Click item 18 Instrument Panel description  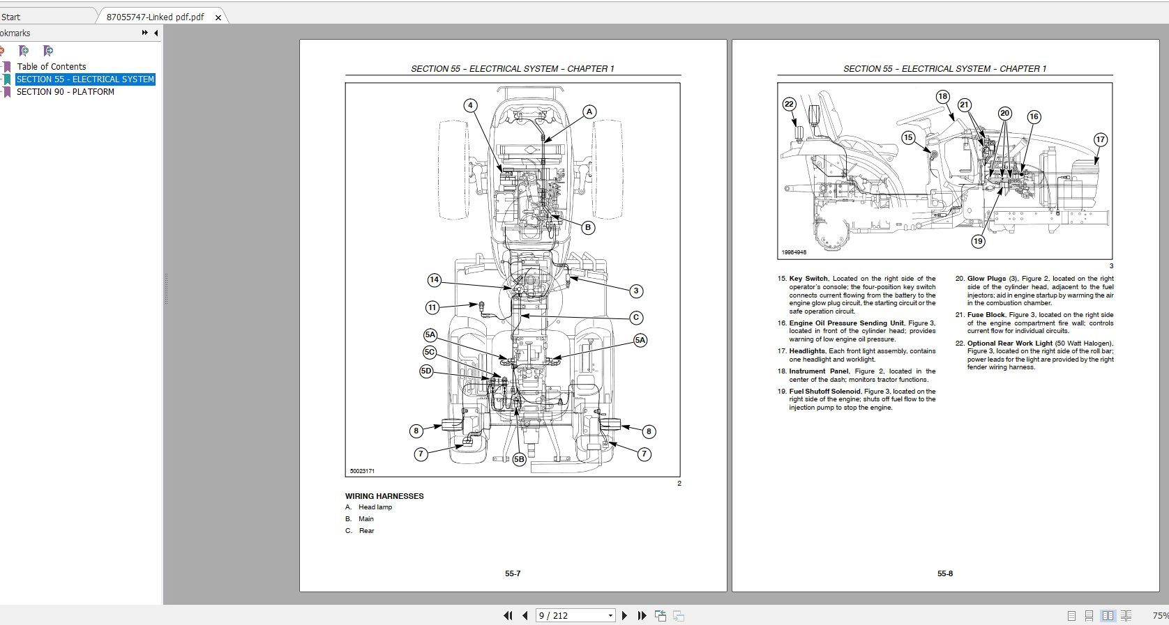coord(857,376)
